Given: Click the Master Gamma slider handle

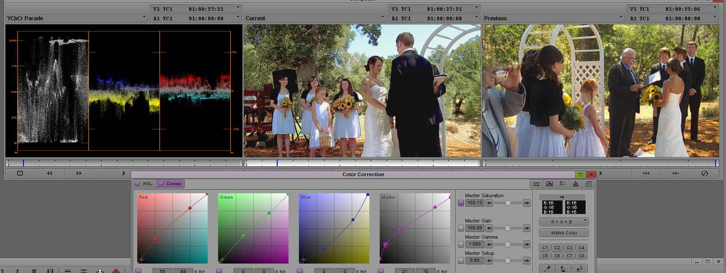Looking at the screenshot, I should [x=507, y=244].
